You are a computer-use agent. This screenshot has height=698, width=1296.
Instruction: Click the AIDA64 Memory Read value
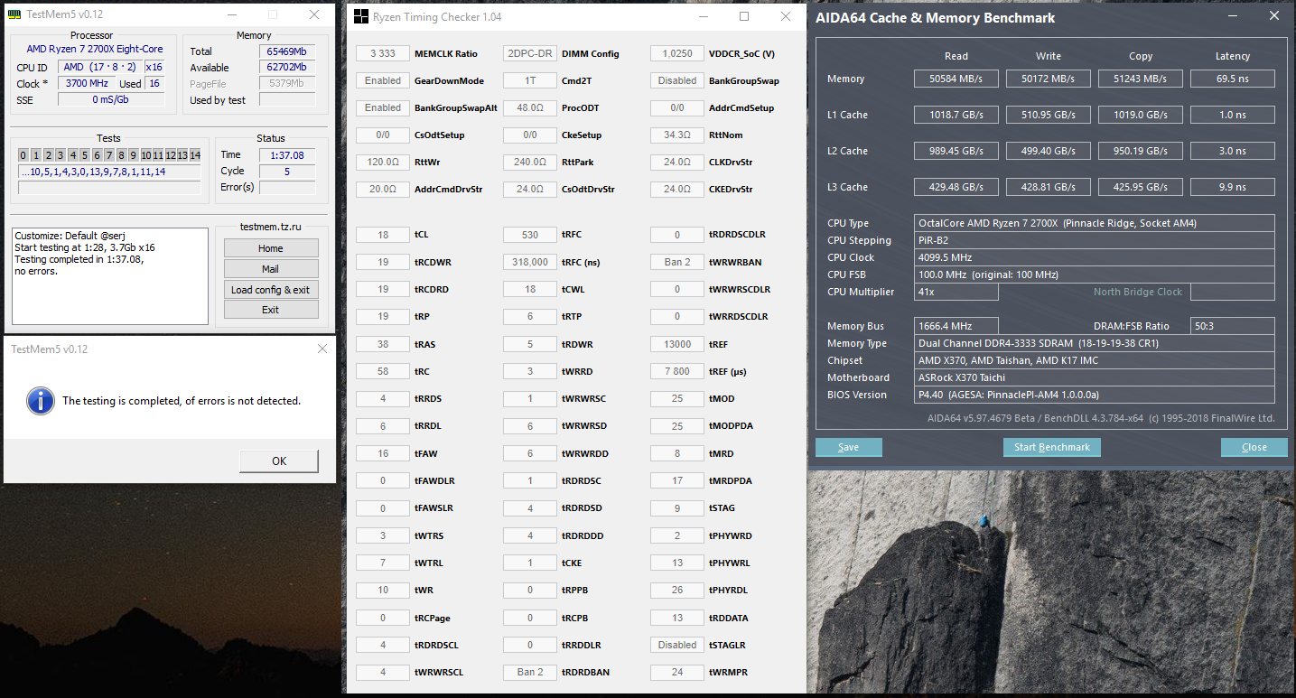pos(956,79)
